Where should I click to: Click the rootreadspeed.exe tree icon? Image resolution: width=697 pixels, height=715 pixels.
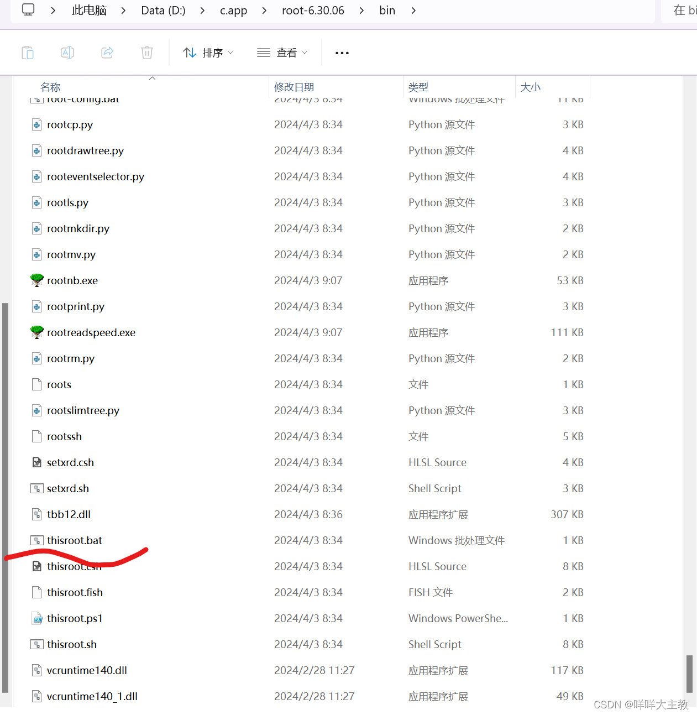[x=36, y=332]
